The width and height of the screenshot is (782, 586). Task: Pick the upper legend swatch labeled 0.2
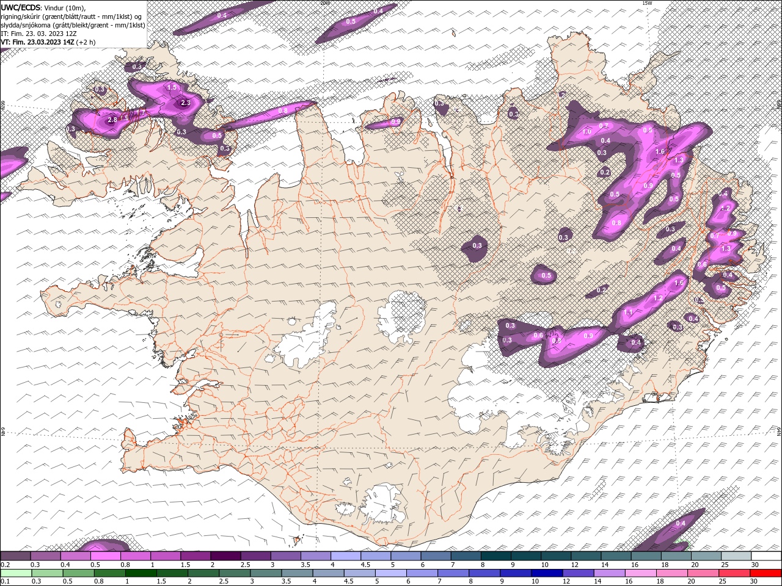point(15,556)
